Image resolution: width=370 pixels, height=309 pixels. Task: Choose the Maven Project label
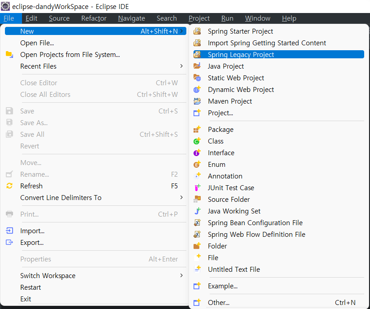[x=230, y=101]
